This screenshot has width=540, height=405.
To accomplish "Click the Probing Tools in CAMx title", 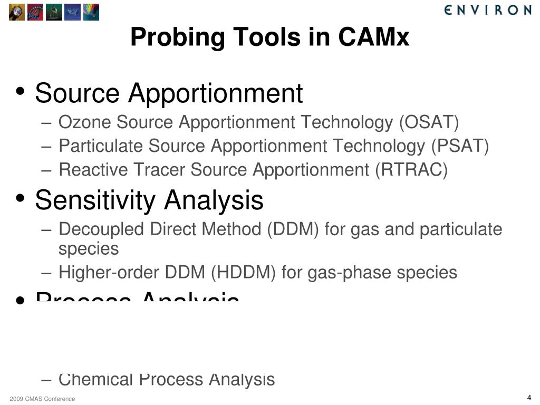I will tap(269, 37).
